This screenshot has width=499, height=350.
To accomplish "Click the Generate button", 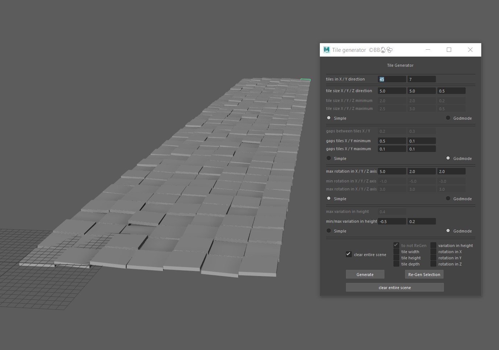I will click(365, 275).
